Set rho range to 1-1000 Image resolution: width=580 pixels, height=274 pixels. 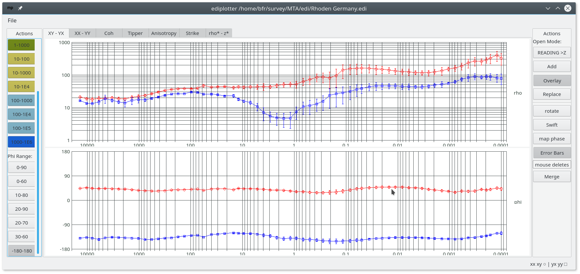tap(21, 45)
